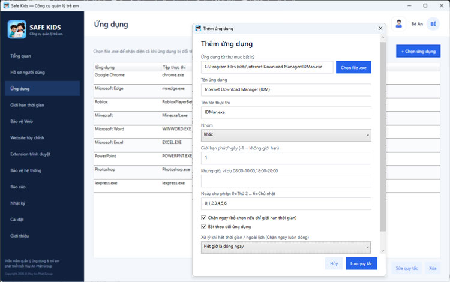Click the dialog vertical scrollbar thumb

coord(383,136)
